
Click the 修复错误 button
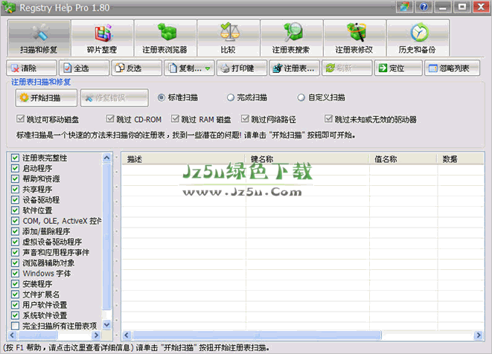point(115,98)
